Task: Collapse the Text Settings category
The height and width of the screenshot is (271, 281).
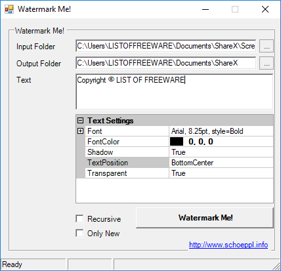Action: (x=81, y=121)
